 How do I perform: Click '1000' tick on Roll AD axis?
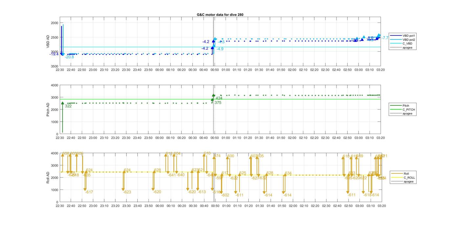[55, 190]
